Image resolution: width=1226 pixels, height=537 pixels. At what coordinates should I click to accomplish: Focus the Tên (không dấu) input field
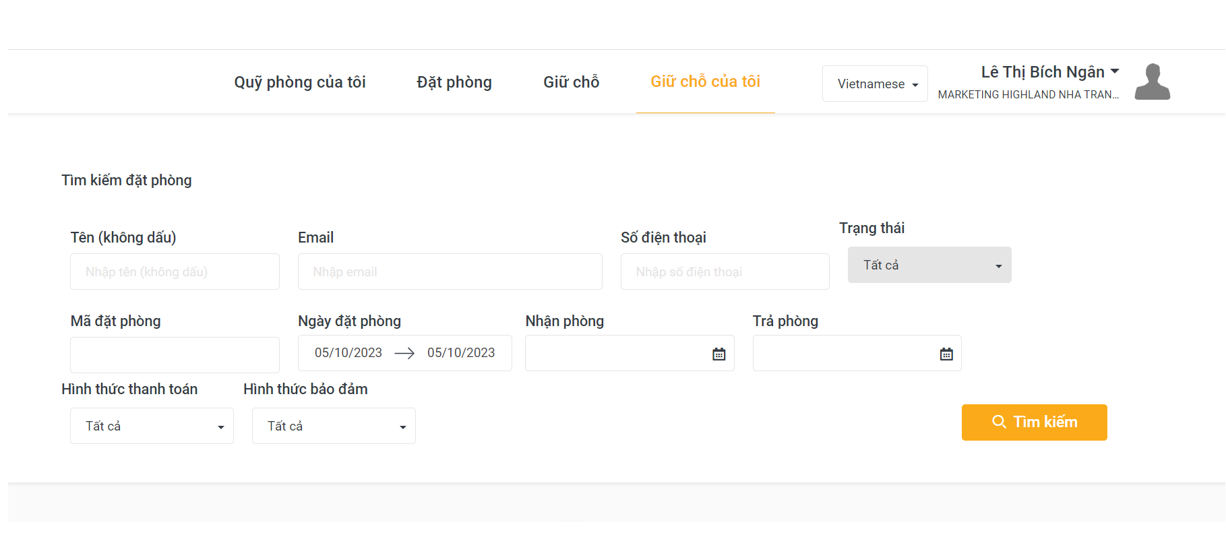point(175,272)
